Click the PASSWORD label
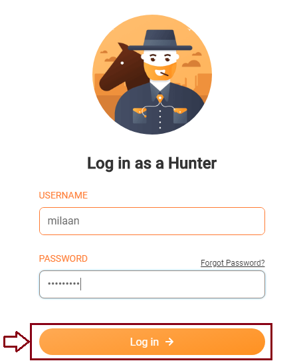 point(63,258)
